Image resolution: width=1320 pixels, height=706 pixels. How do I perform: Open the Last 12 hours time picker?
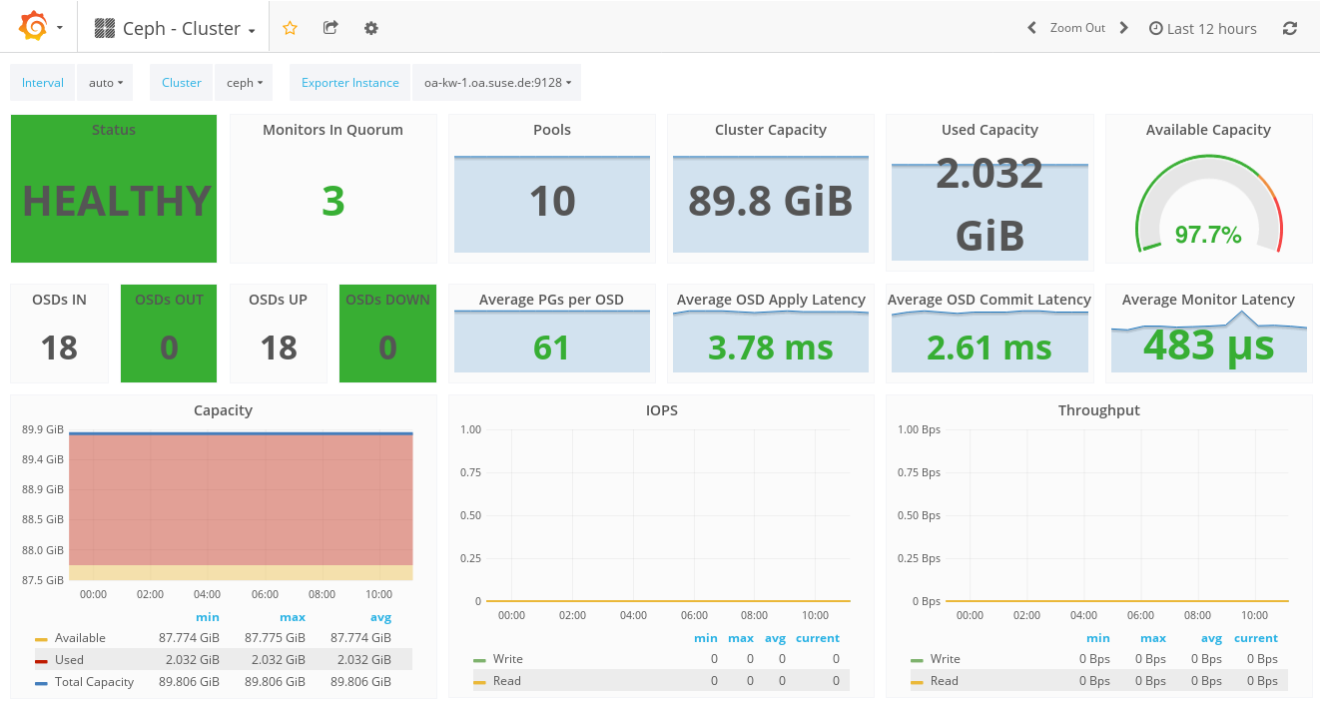[1203, 29]
